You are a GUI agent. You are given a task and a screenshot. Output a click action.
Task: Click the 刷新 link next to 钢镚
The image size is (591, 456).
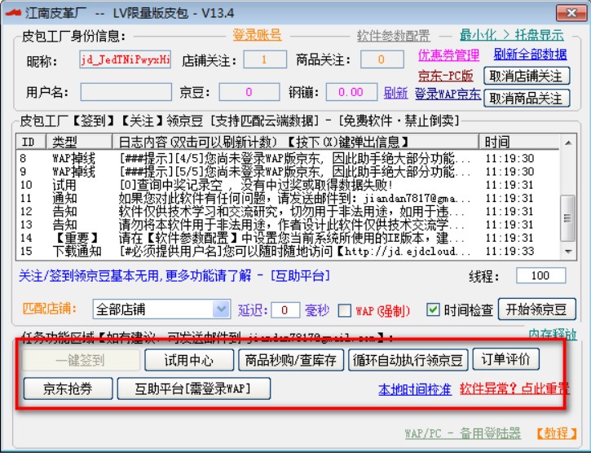(395, 92)
